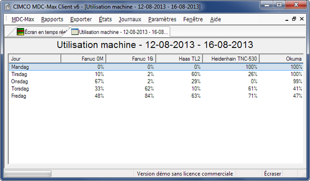Open the Exporter menu
Viewport: 310px width, 181px height.
(81, 19)
